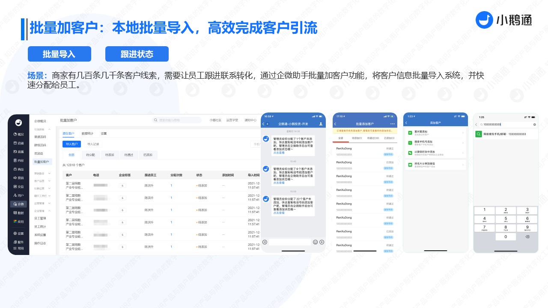Image resolution: width=548 pixels, height=308 pixels.
Task: Open 用户 in the dark admin sidebar
Action: click(18, 195)
